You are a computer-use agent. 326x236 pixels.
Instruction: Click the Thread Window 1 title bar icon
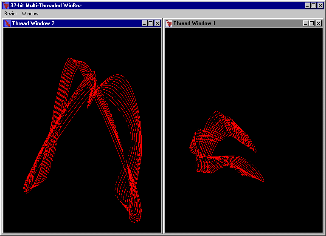[x=169, y=23]
